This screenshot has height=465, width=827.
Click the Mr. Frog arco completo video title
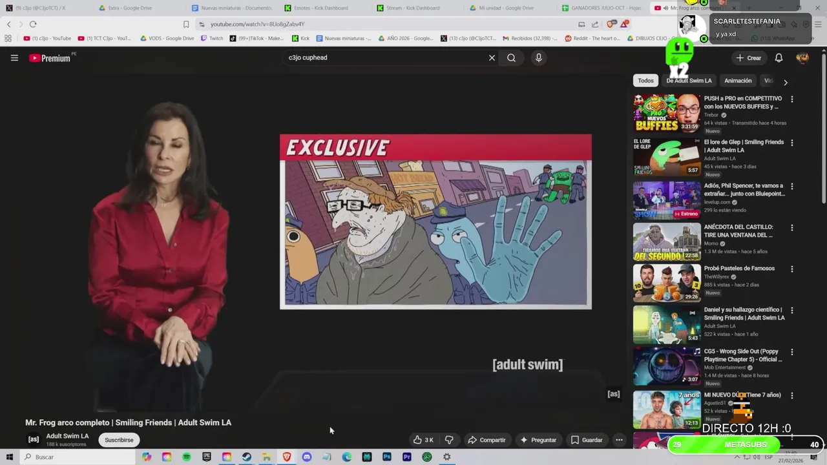pos(128,422)
